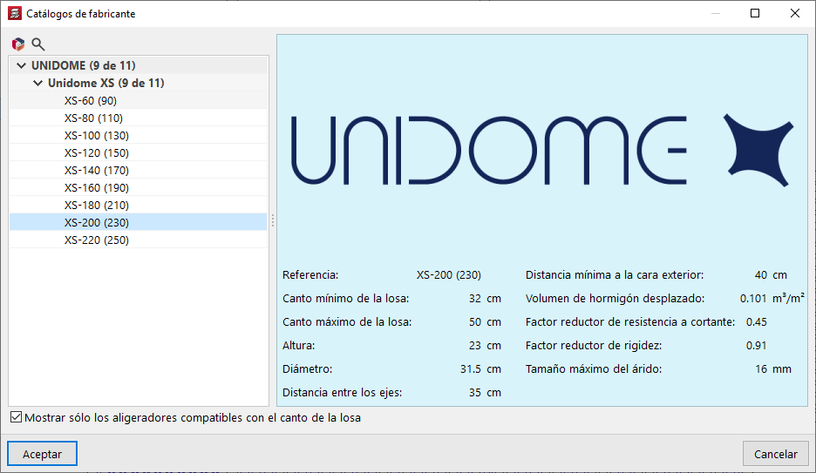Maximize the Catálogos de fabricante window

755,13
